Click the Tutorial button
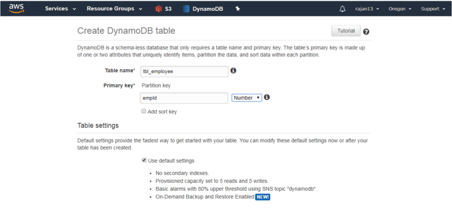The height and width of the screenshot is (209, 452). point(346,31)
